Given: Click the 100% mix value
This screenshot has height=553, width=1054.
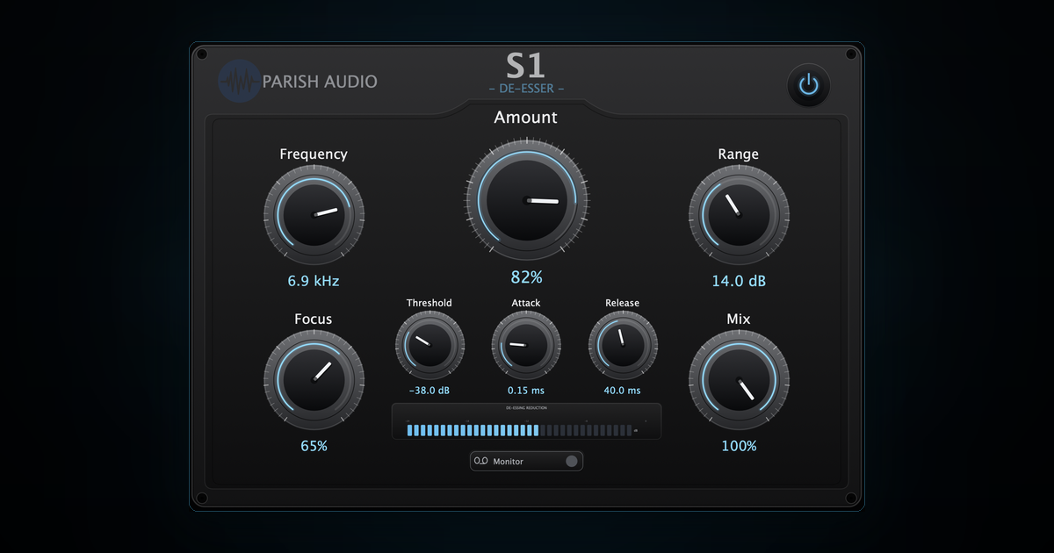Looking at the screenshot, I should click(x=739, y=446).
